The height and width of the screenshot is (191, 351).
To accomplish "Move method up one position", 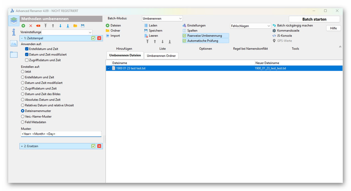I will coord(53,26).
